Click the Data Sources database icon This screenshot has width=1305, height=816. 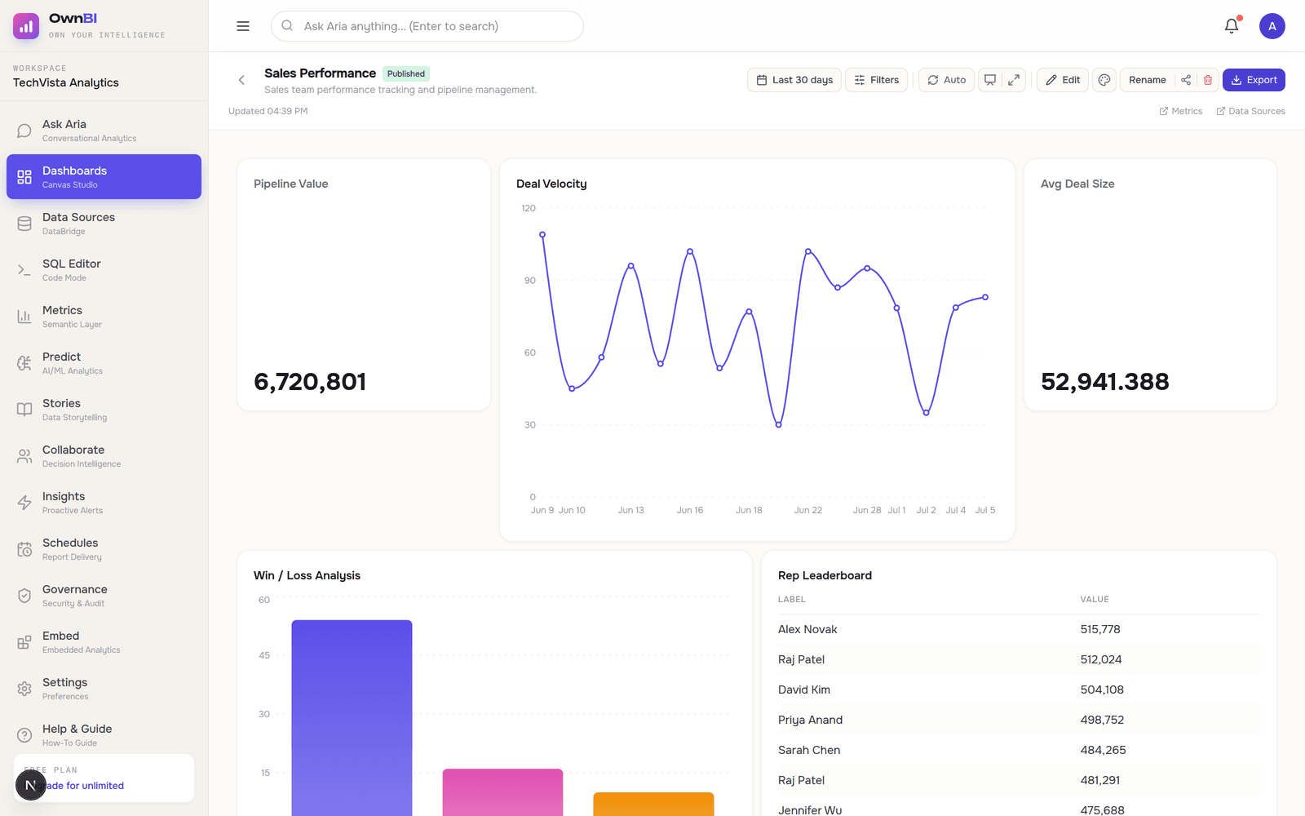click(24, 224)
